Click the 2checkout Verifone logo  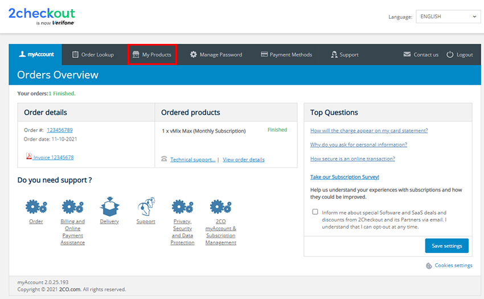coord(42,17)
